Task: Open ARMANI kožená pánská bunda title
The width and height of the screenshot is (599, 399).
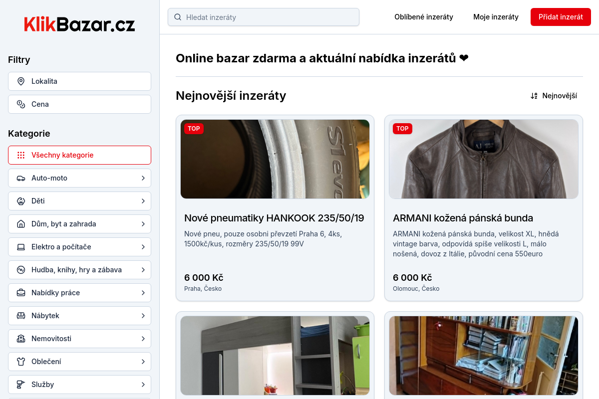Action: coord(463,218)
